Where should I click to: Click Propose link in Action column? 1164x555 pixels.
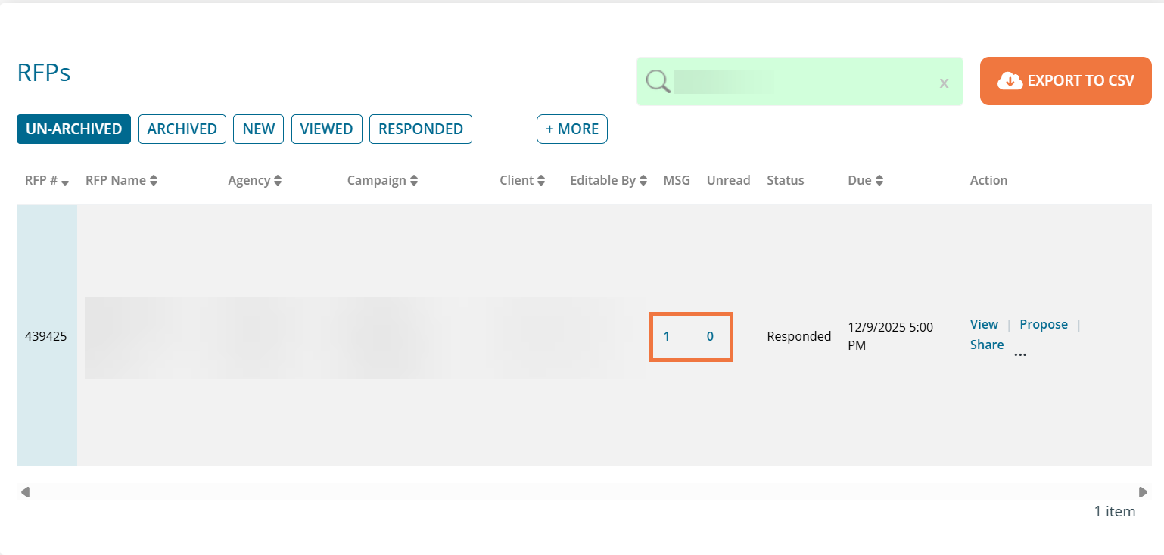click(1043, 324)
